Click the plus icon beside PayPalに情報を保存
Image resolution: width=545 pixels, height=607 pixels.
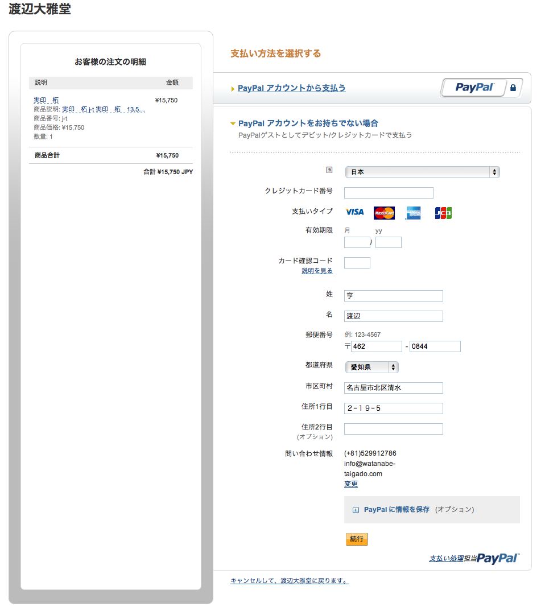pyautogui.click(x=356, y=510)
